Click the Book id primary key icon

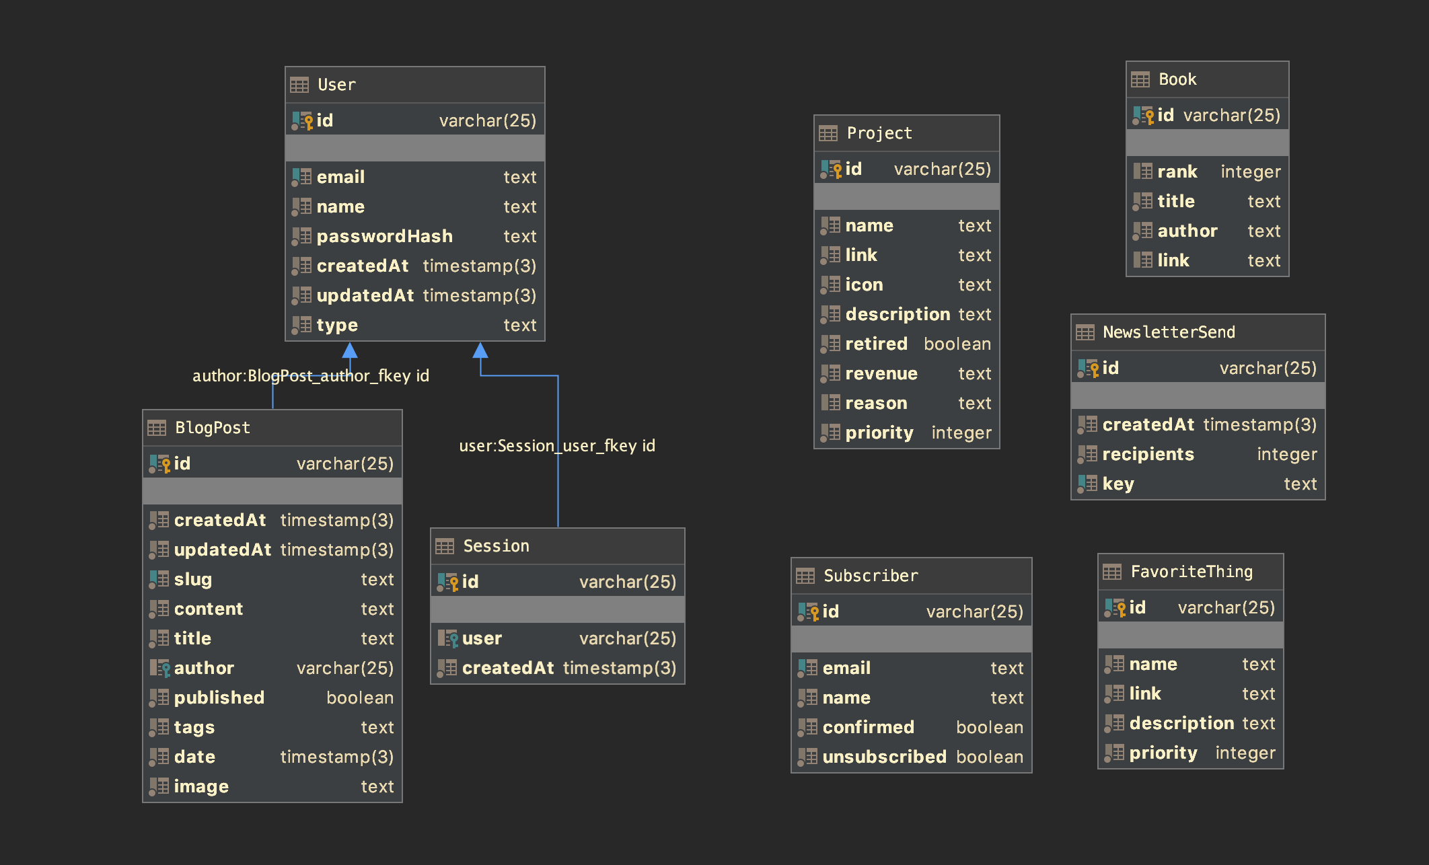1143,116
